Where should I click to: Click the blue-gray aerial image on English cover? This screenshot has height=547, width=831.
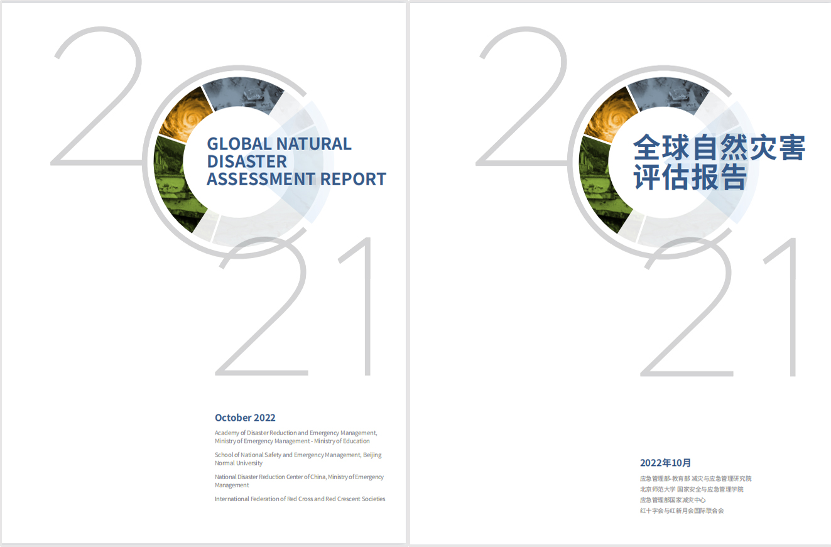pyautogui.click(x=239, y=95)
